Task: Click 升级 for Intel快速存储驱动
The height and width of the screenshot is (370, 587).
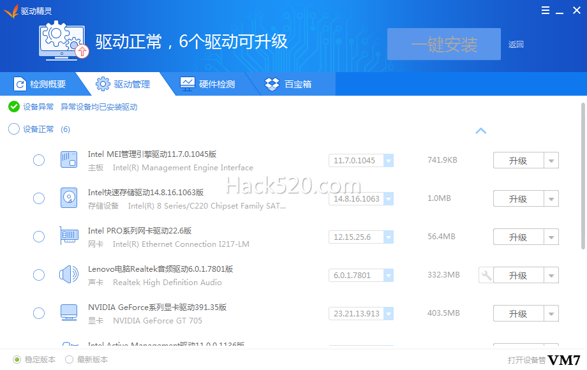Action: pyautogui.click(x=519, y=198)
